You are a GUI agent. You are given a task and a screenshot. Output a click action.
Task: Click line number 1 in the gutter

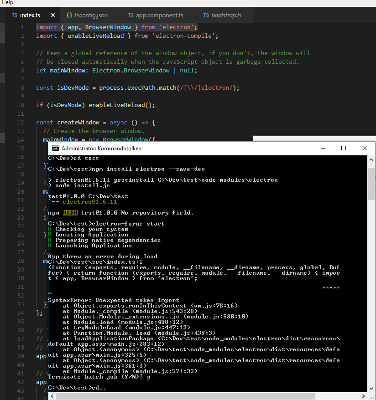click(x=22, y=27)
